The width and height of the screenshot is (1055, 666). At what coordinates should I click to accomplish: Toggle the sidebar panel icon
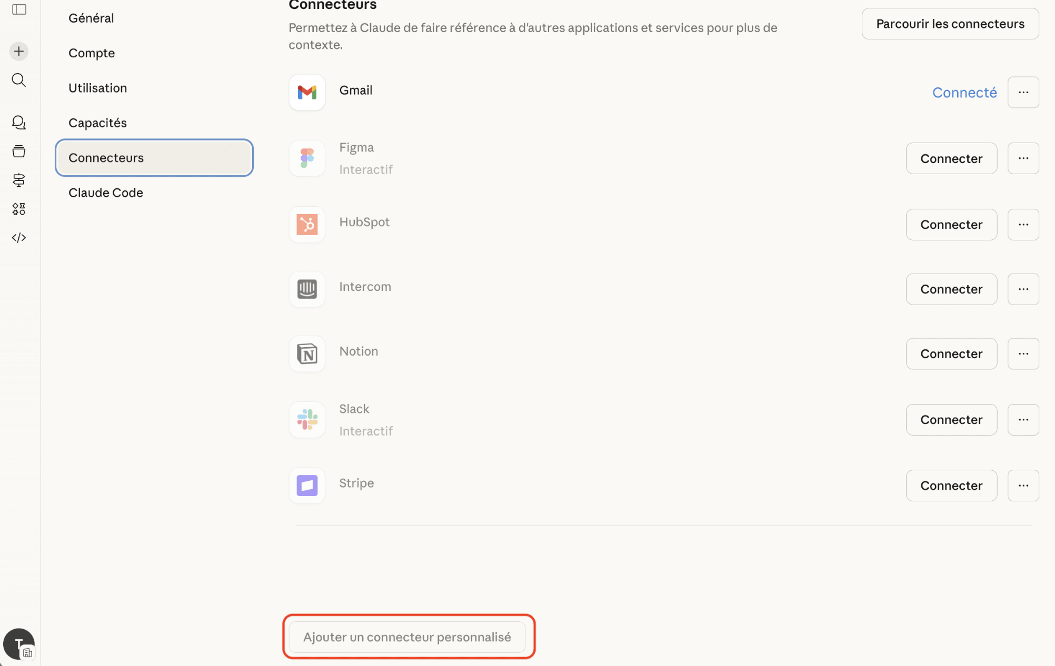(19, 9)
